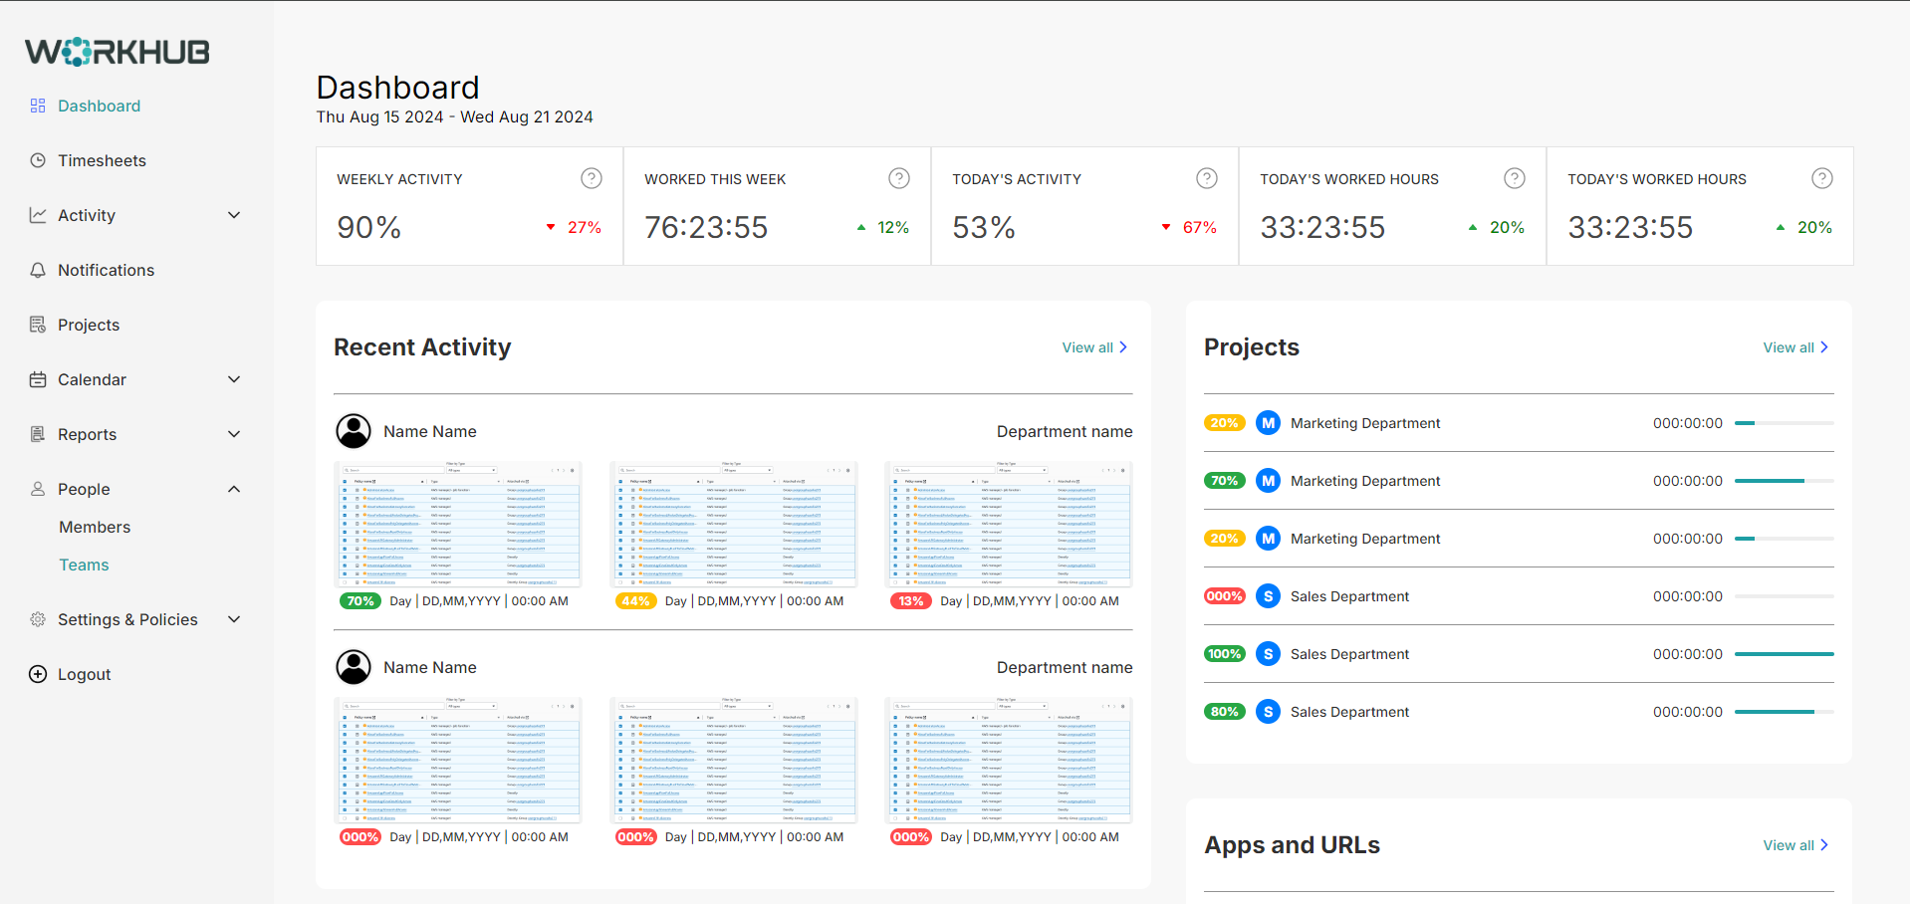Screen dimensions: 1910x904
Task: Expand the Calendar menu chevron
Action: (x=234, y=379)
